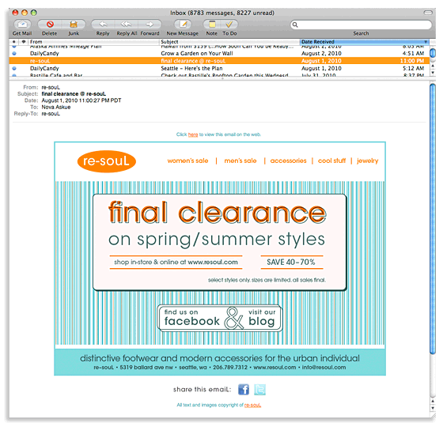The image size is (443, 427).
Task: Click the Get Mail toolbar icon
Action: tap(22, 25)
